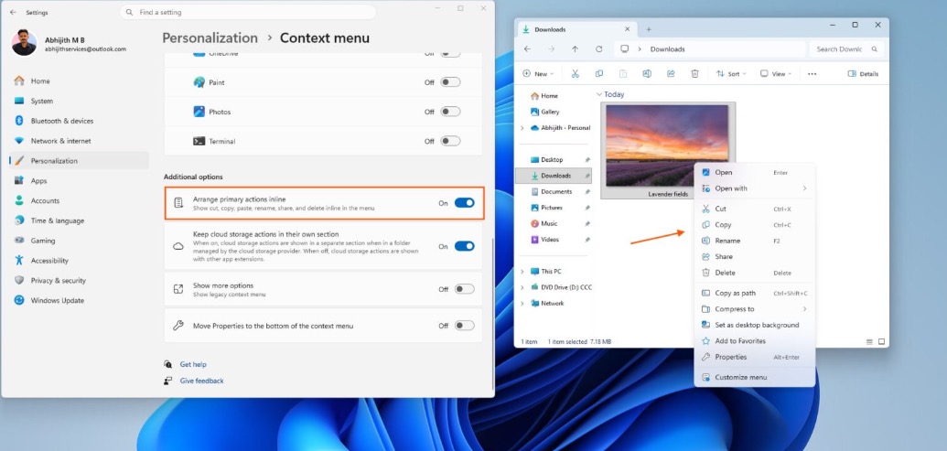The width and height of the screenshot is (947, 451).
Task: Click the Give feedback link
Action: tap(201, 381)
